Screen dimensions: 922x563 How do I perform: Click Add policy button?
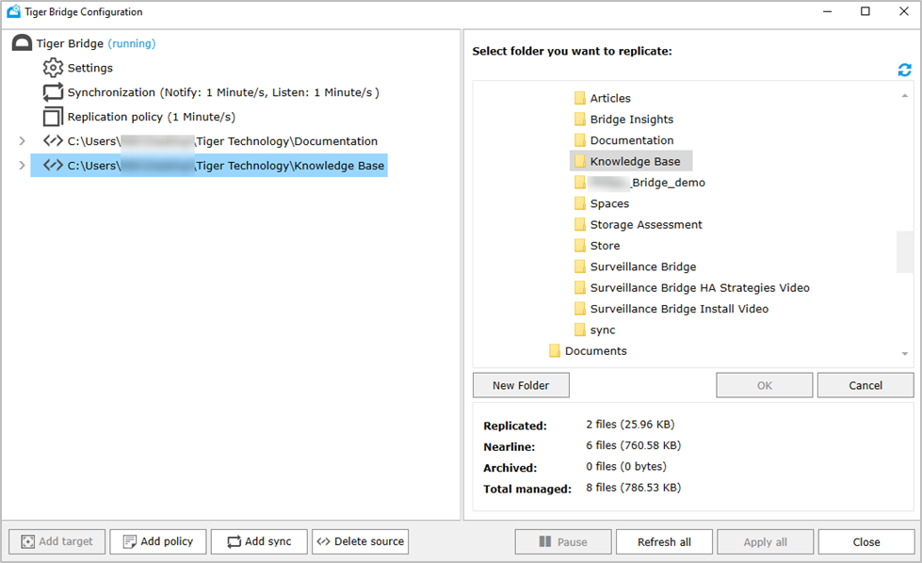[x=157, y=541]
